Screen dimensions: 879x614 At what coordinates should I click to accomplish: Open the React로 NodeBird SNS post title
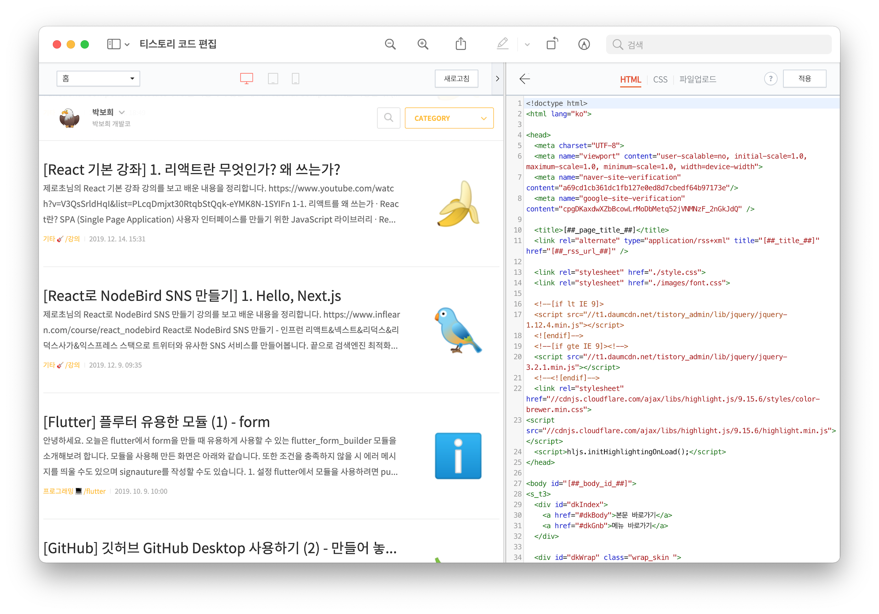pyautogui.click(x=192, y=296)
